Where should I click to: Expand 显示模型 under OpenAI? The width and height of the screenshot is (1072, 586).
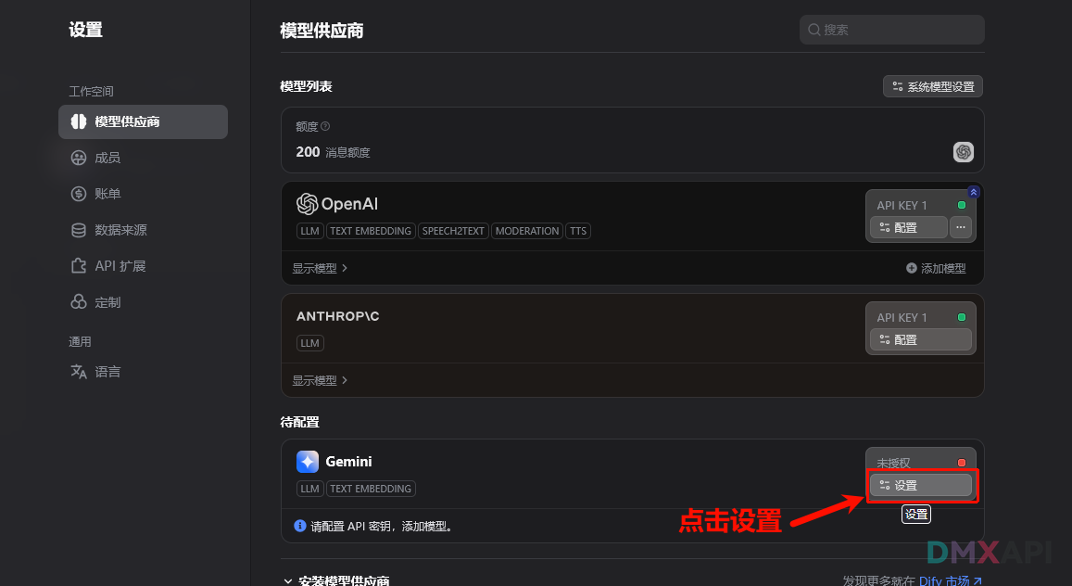coord(320,268)
